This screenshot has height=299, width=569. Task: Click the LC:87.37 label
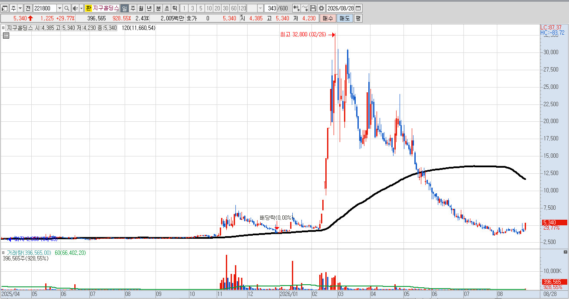(x=551, y=27)
